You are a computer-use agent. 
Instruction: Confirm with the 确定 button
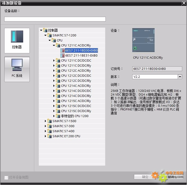[x=145, y=177]
